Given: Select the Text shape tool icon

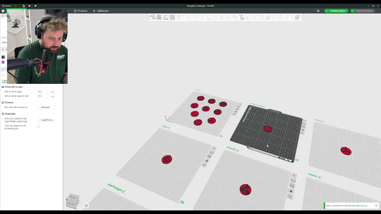Looking at the screenshot, I should (241, 17).
